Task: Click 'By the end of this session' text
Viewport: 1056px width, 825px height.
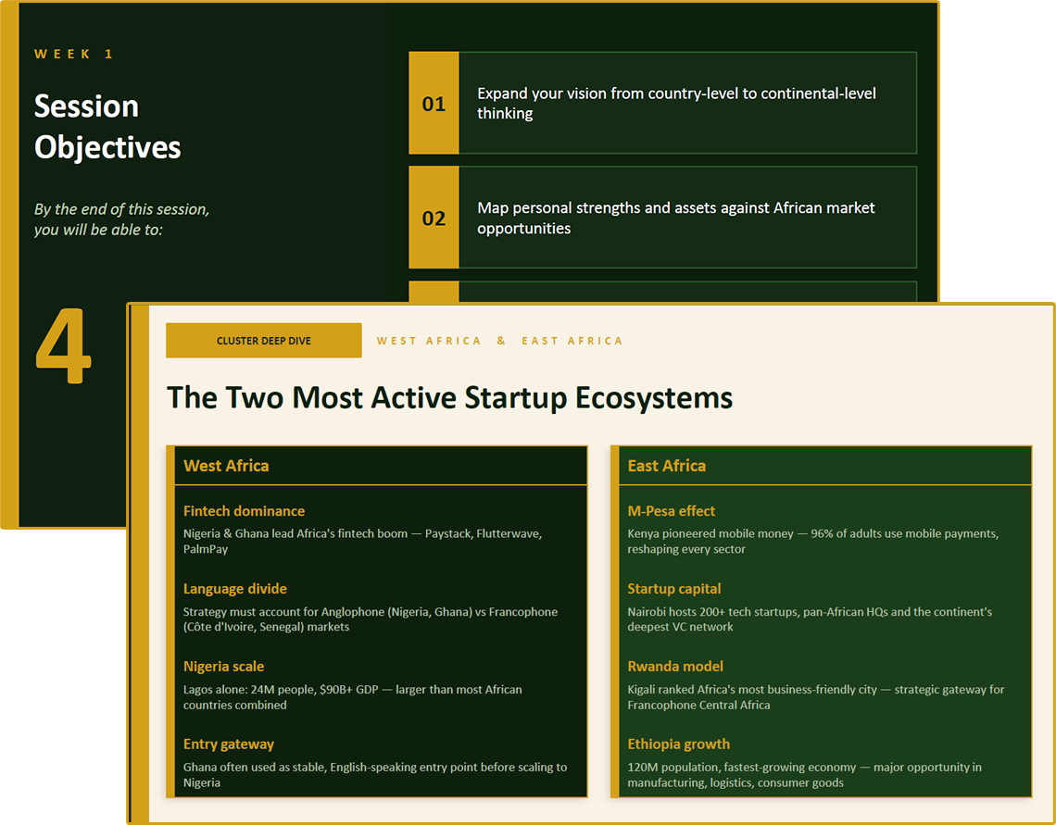Action: click(122, 219)
